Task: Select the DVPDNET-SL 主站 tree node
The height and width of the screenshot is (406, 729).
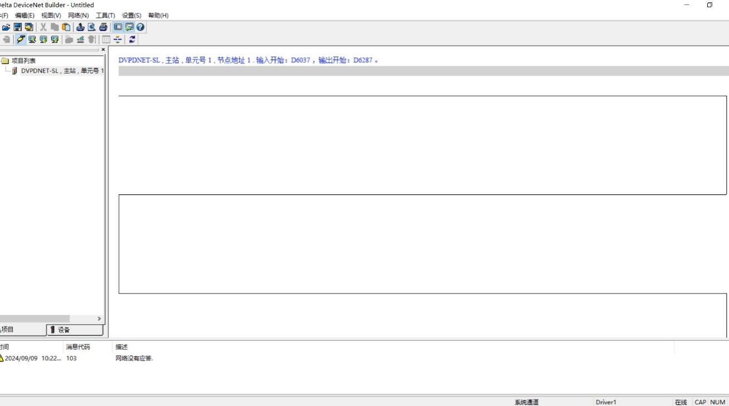Action: [x=62, y=71]
